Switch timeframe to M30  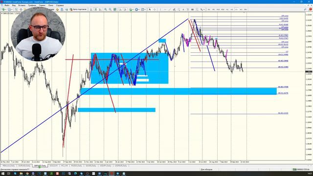223,9
